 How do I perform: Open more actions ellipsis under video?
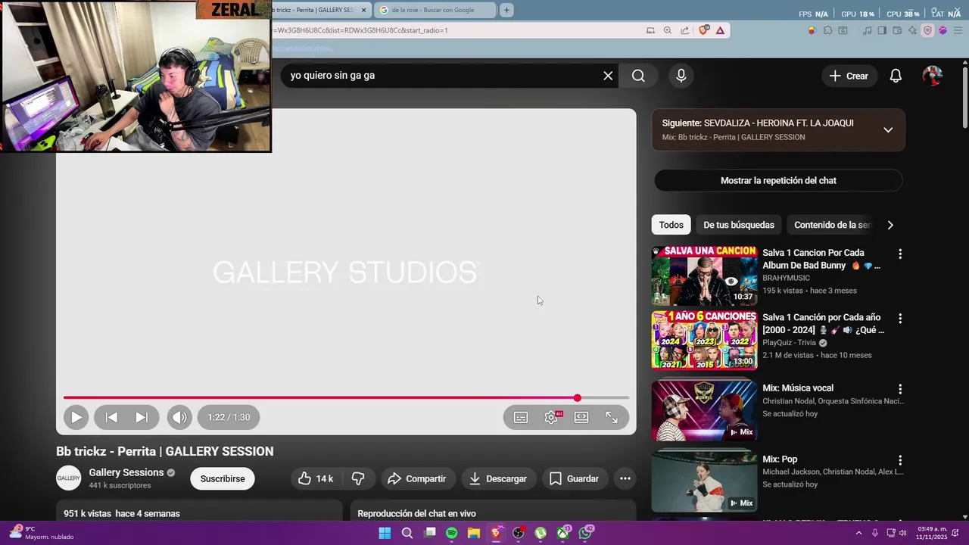point(625,478)
